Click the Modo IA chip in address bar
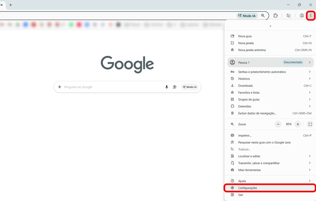The width and height of the screenshot is (316, 201). pyautogui.click(x=247, y=15)
